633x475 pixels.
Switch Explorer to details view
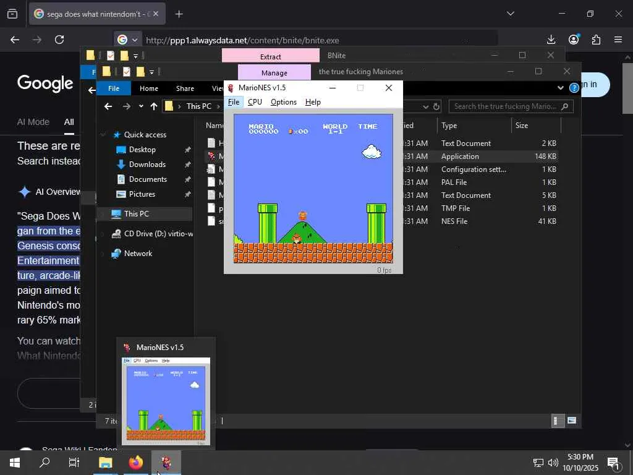pos(557,421)
